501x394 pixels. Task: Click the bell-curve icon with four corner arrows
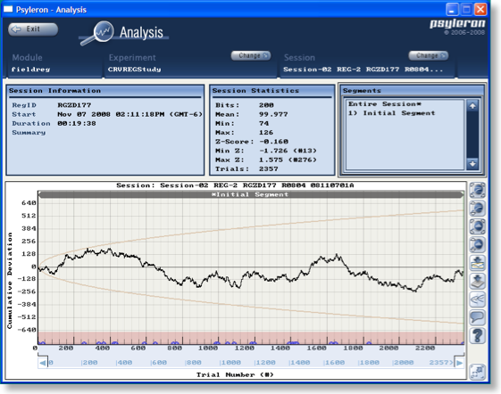pyautogui.click(x=478, y=226)
